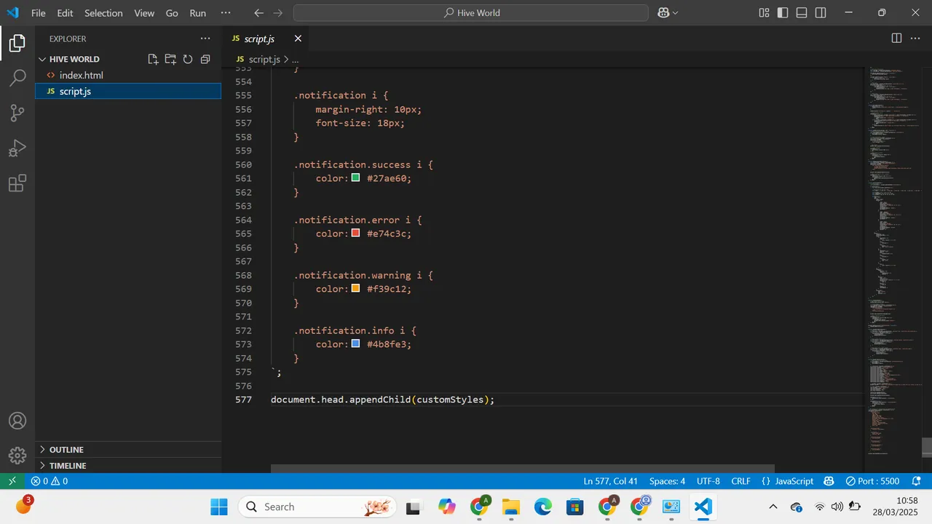
Task: Open color picker for #4b8fe3 swatch
Action: (x=355, y=344)
